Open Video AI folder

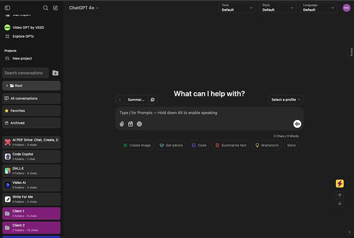pyautogui.click(x=31, y=185)
